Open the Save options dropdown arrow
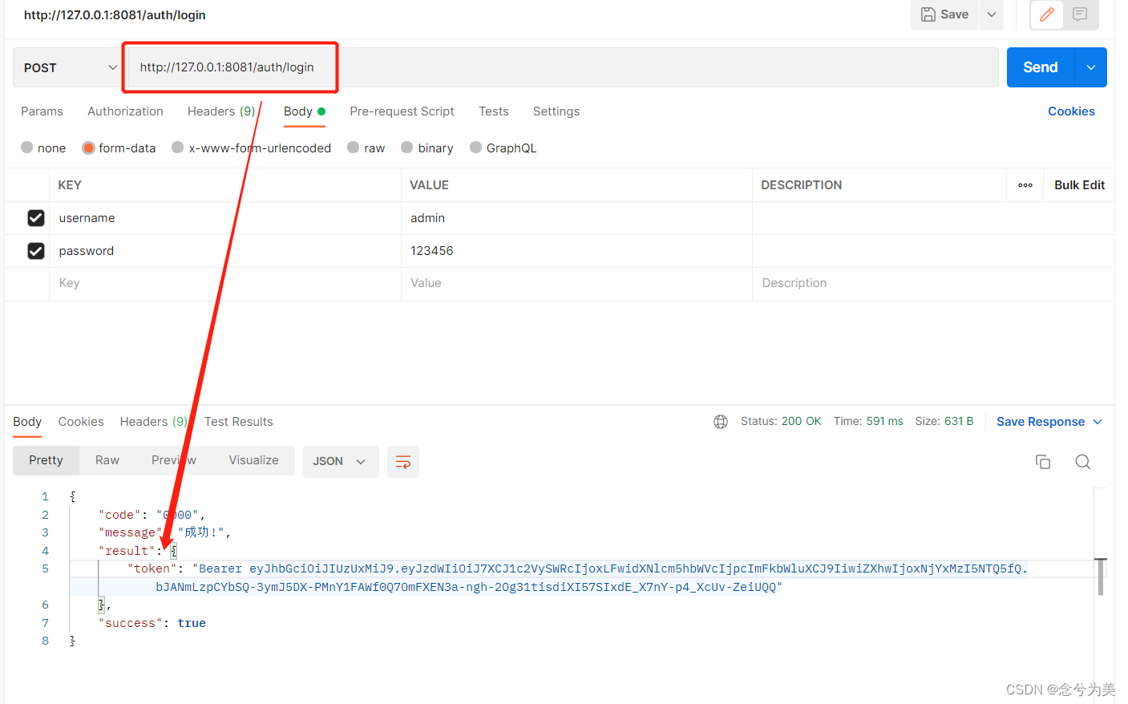 (992, 14)
